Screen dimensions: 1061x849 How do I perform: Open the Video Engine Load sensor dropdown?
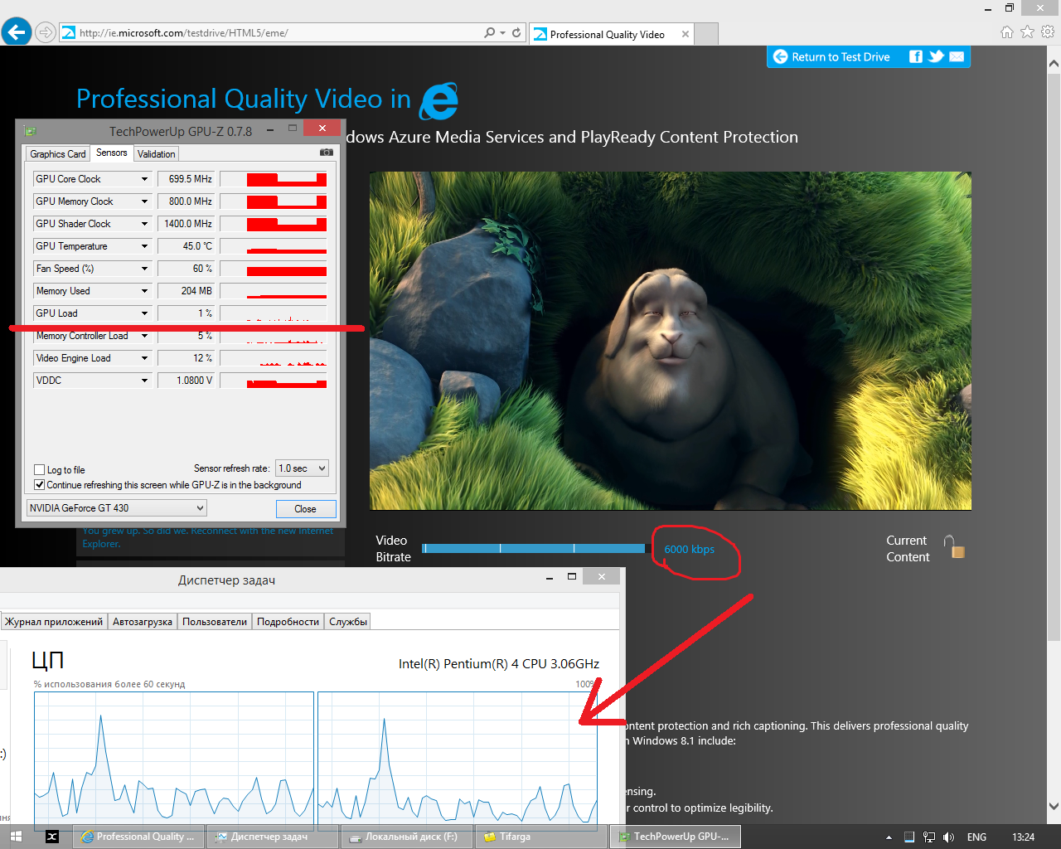144,358
